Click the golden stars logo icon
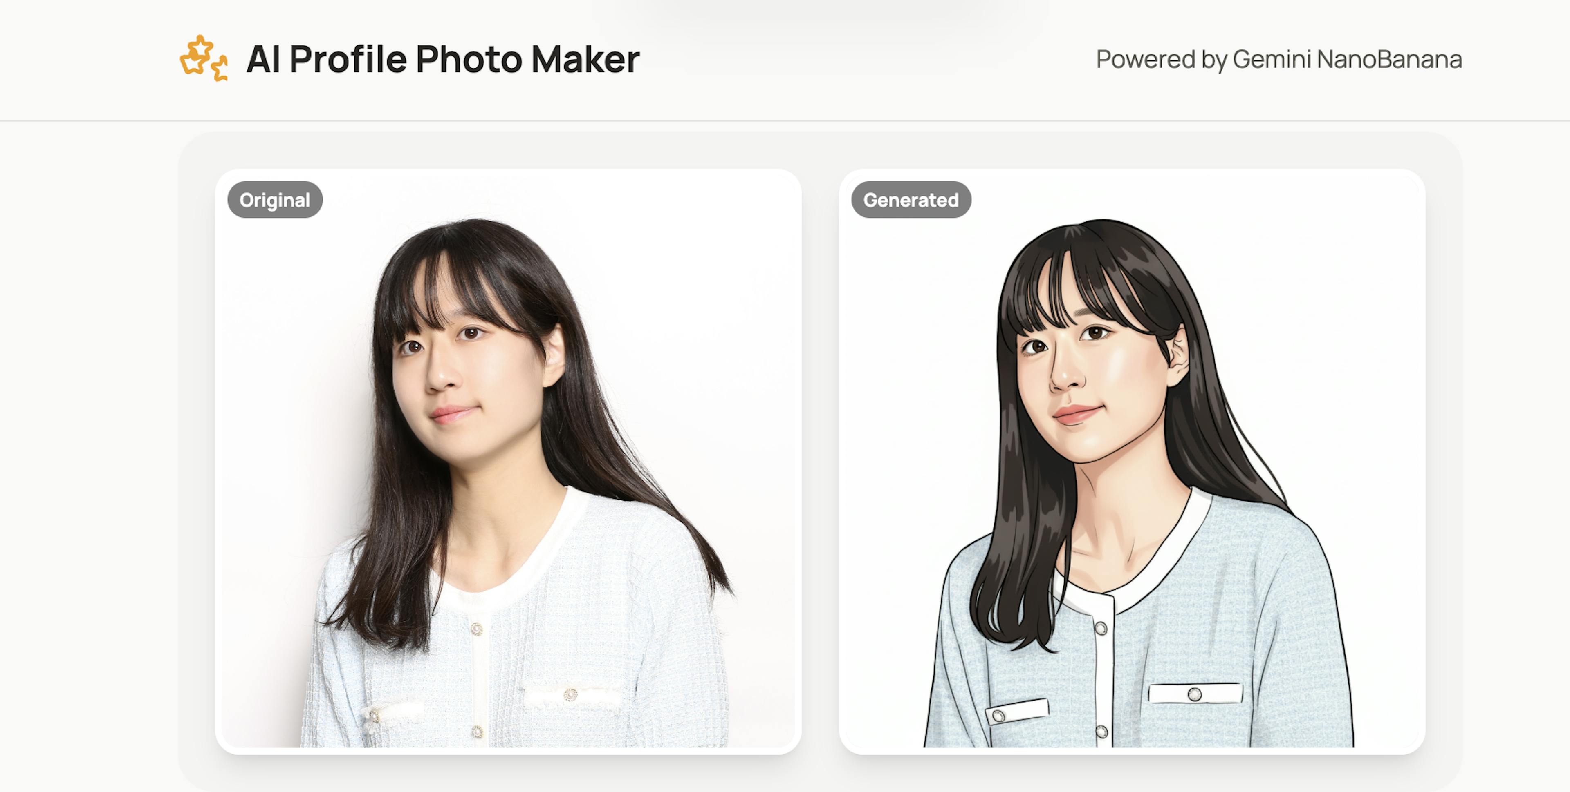Viewport: 1570px width, 792px height. click(204, 58)
